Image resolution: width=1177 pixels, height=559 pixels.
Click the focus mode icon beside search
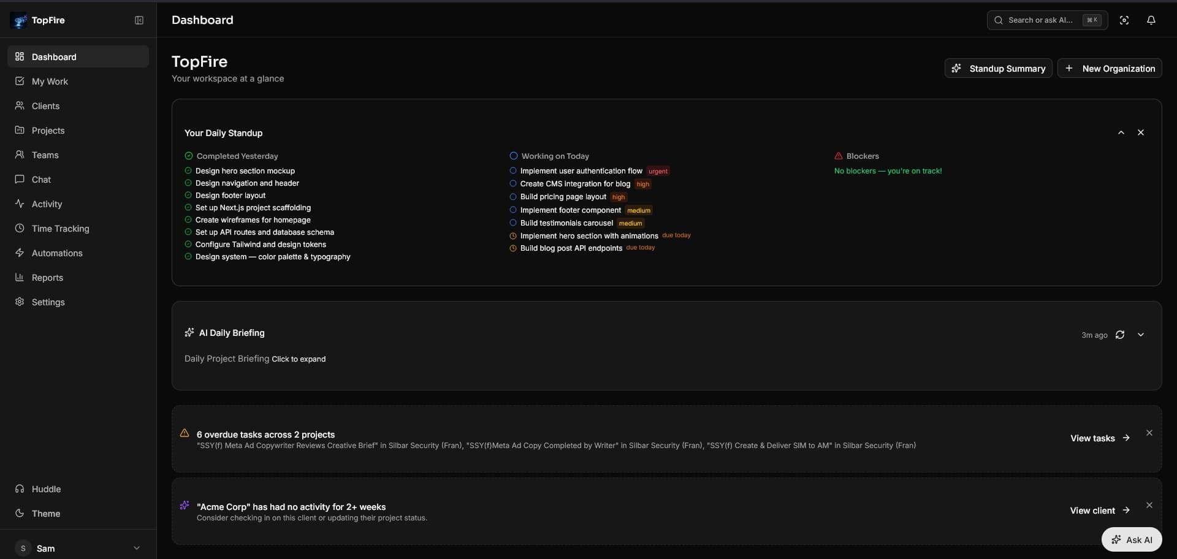[x=1124, y=20]
